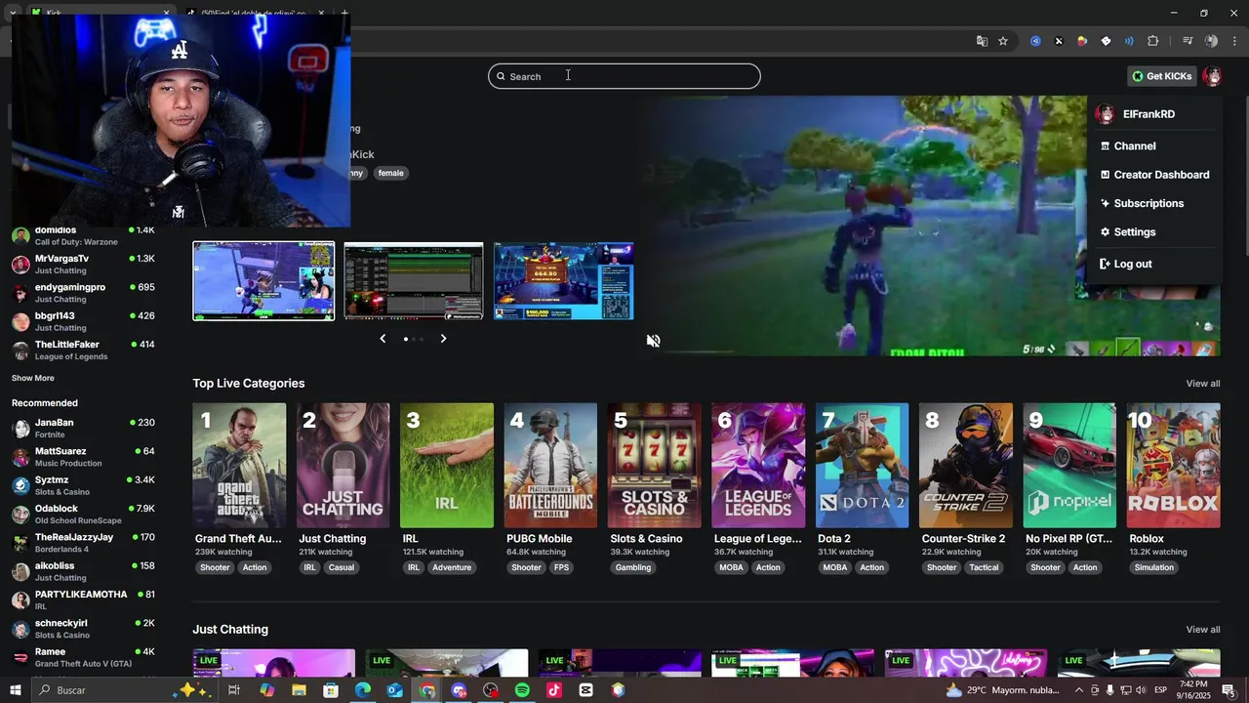Bookmark this page with the star icon
The height and width of the screenshot is (703, 1249).
1003,41
